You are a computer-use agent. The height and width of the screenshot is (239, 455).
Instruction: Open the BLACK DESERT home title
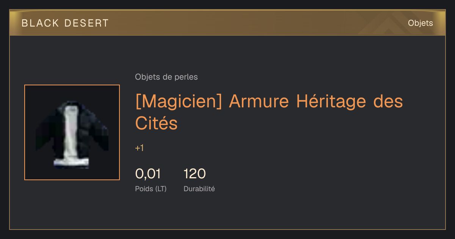(x=65, y=23)
